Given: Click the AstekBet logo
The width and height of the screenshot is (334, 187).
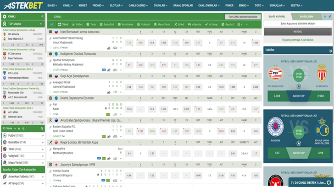Looking at the screenshot, I should click(x=23, y=5).
